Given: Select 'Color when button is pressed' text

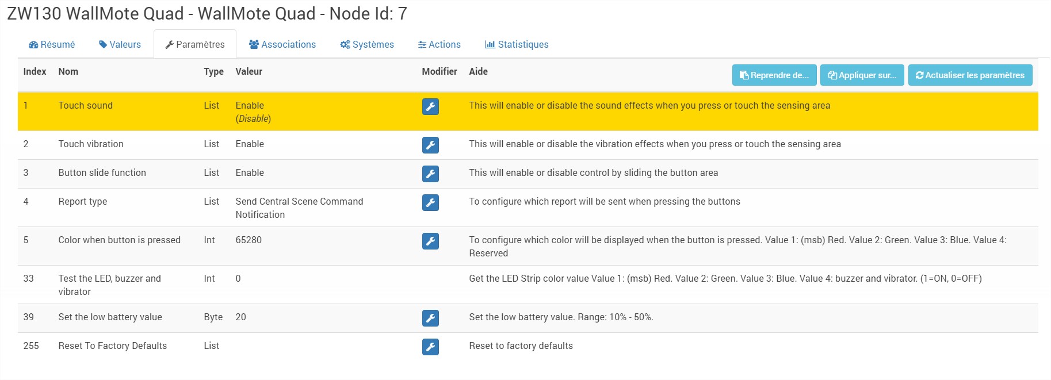Looking at the screenshot, I should click(119, 240).
